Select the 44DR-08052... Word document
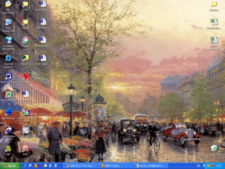The image size is (225, 169). click(x=43, y=42)
